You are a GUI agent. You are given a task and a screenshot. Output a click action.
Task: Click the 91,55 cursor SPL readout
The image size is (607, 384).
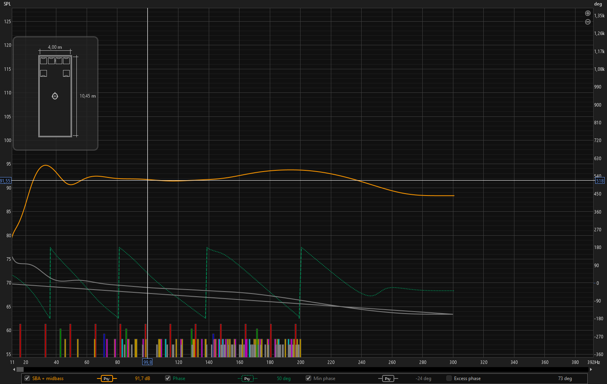point(6,181)
